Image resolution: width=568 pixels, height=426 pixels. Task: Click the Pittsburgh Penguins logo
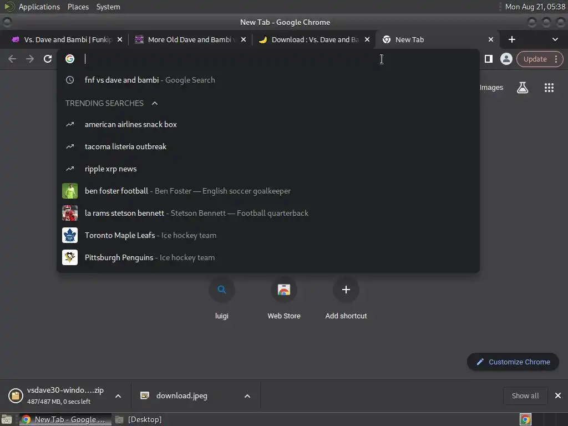(x=70, y=257)
